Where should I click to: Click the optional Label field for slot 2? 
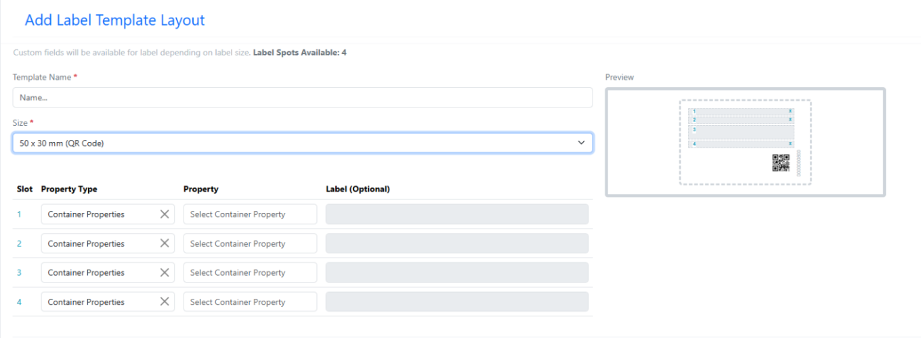click(457, 243)
